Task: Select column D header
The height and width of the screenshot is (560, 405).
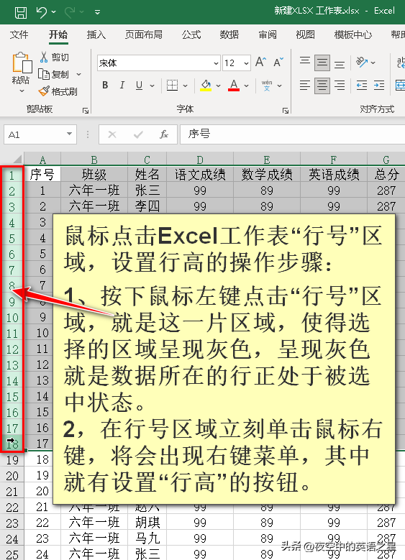Action: (x=200, y=160)
